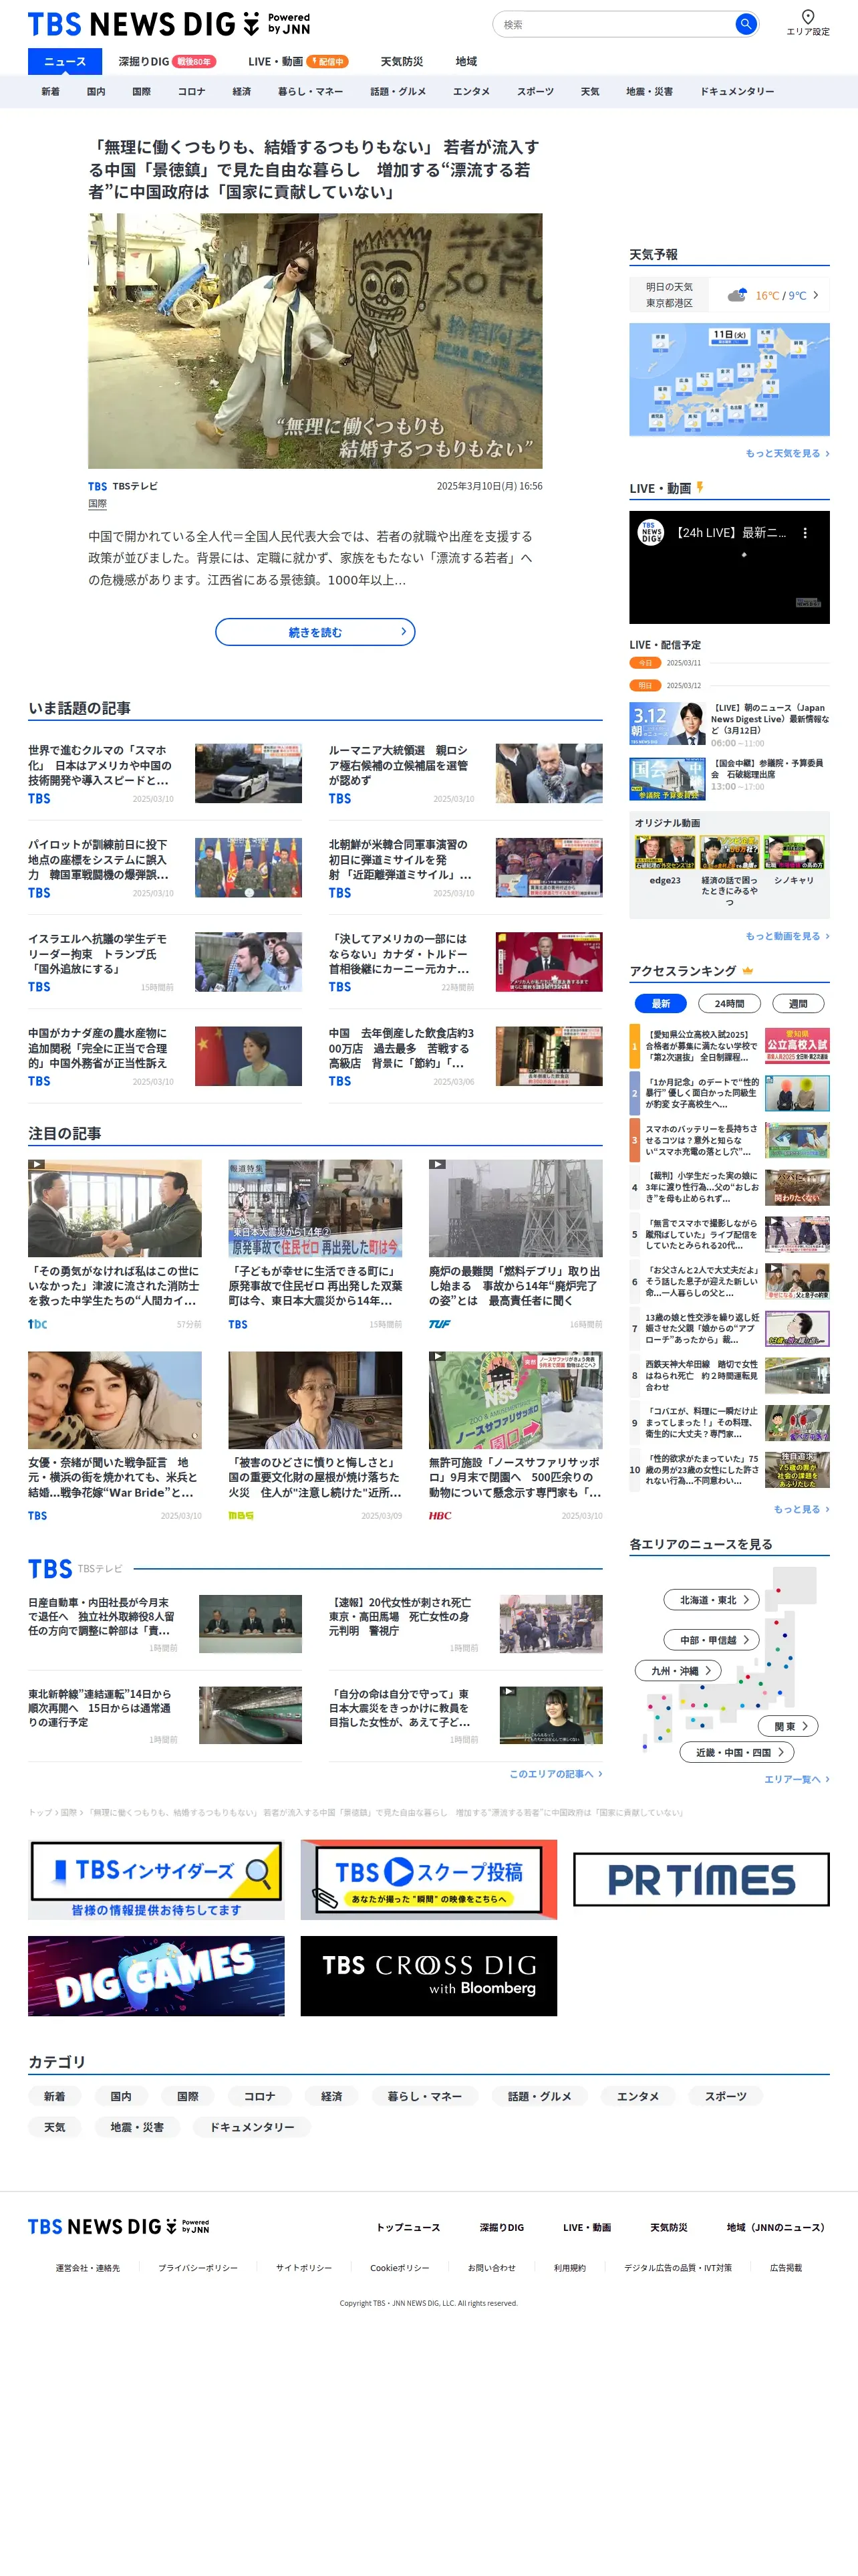Select the 今日 schedule date label

[x=646, y=663]
